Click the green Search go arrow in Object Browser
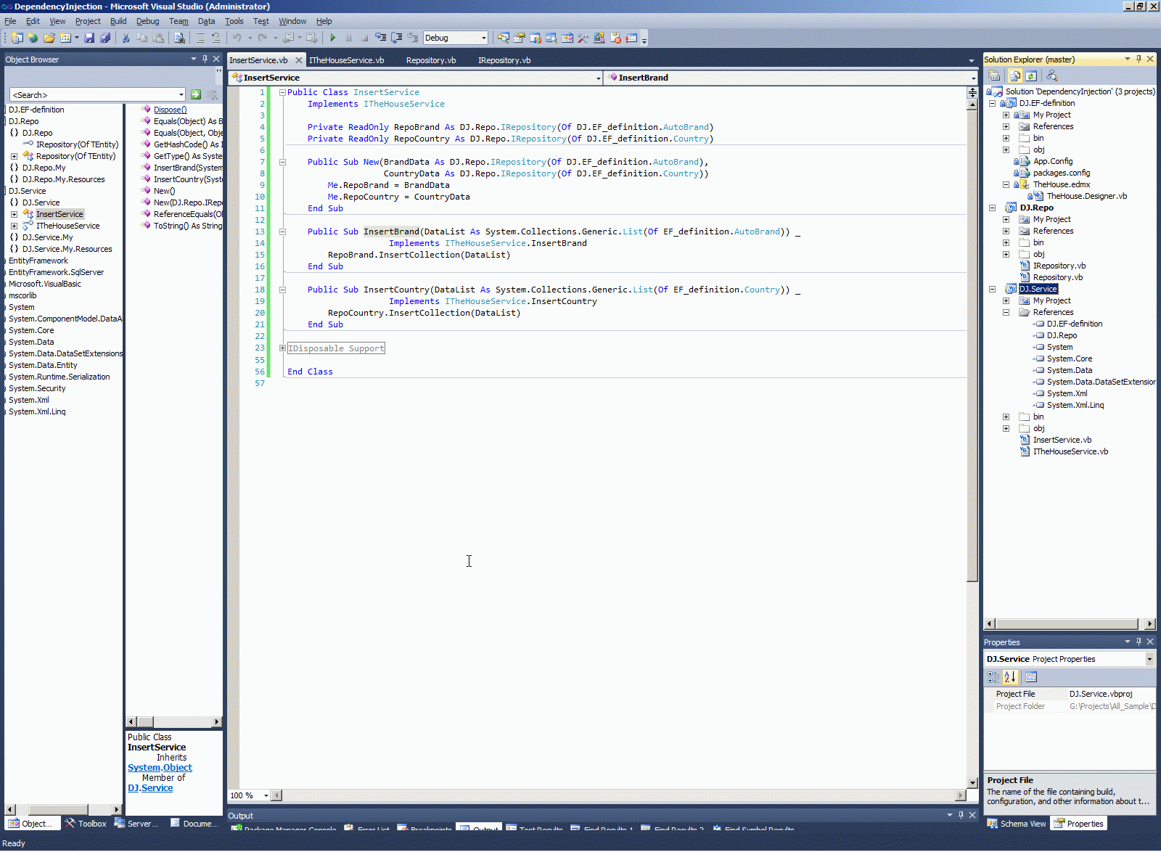The height and width of the screenshot is (852, 1161). tap(196, 94)
